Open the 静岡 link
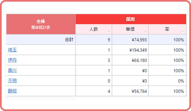The width and height of the screenshot is (191, 111). pos(12,91)
